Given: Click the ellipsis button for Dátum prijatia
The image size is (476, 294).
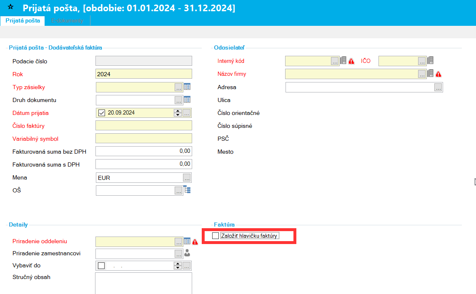Looking at the screenshot, I should [187, 113].
